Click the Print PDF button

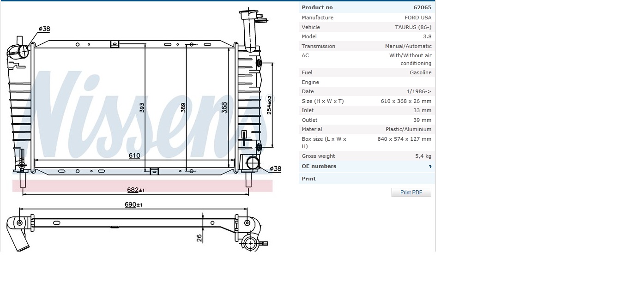coord(411,192)
